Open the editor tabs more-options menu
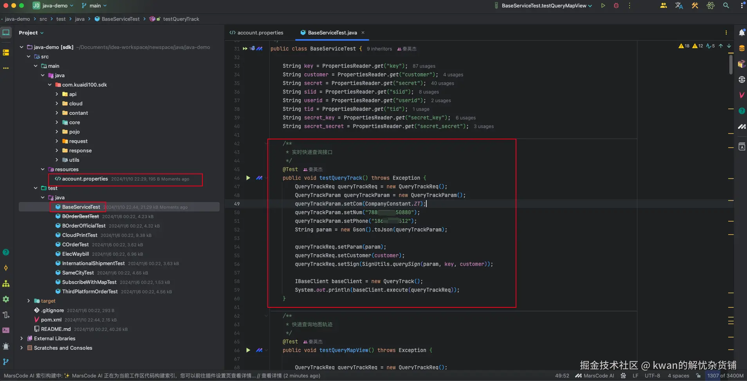Screen dimensions: 747x381 (726, 33)
